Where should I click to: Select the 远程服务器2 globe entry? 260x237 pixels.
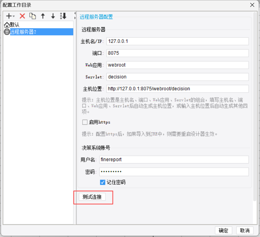[x=23, y=32]
